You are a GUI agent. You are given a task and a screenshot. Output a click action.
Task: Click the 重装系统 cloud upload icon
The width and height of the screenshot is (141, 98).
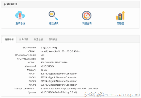[20, 15]
